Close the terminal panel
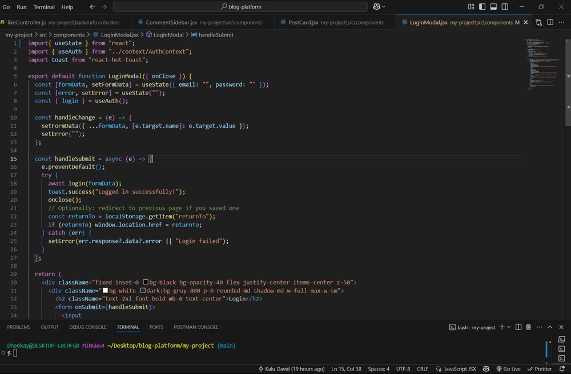 561,327
